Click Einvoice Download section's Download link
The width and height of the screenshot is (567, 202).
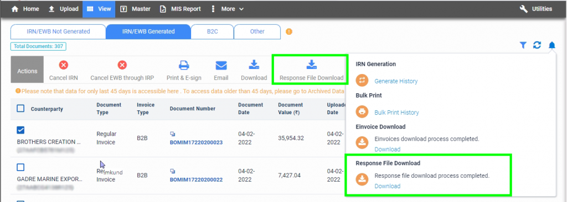[387, 150]
